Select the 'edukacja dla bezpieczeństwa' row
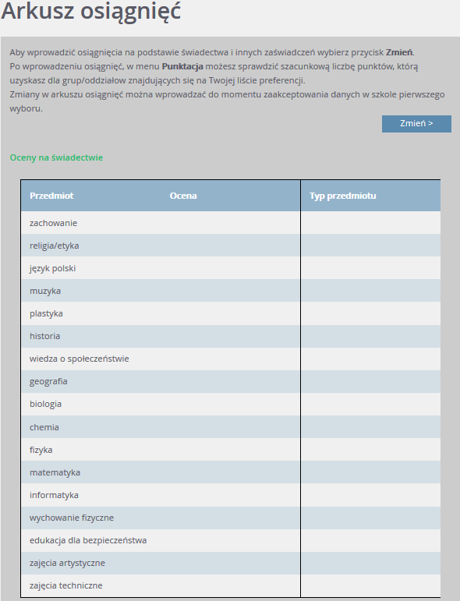The image size is (460, 601). coord(231,540)
